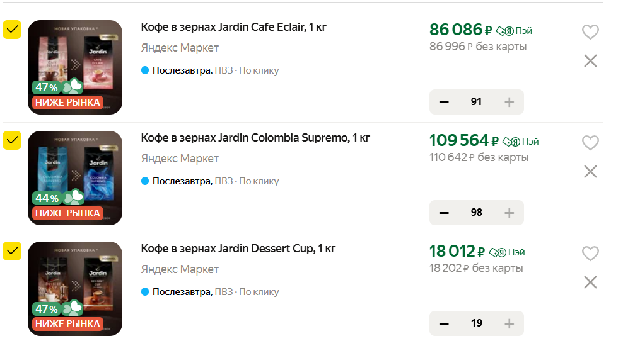Add Jardin Colombia Supremo to favorites heart

(590, 143)
